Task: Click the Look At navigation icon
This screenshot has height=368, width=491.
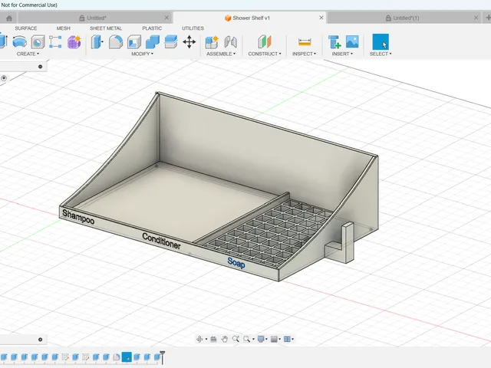Action: pos(213,339)
